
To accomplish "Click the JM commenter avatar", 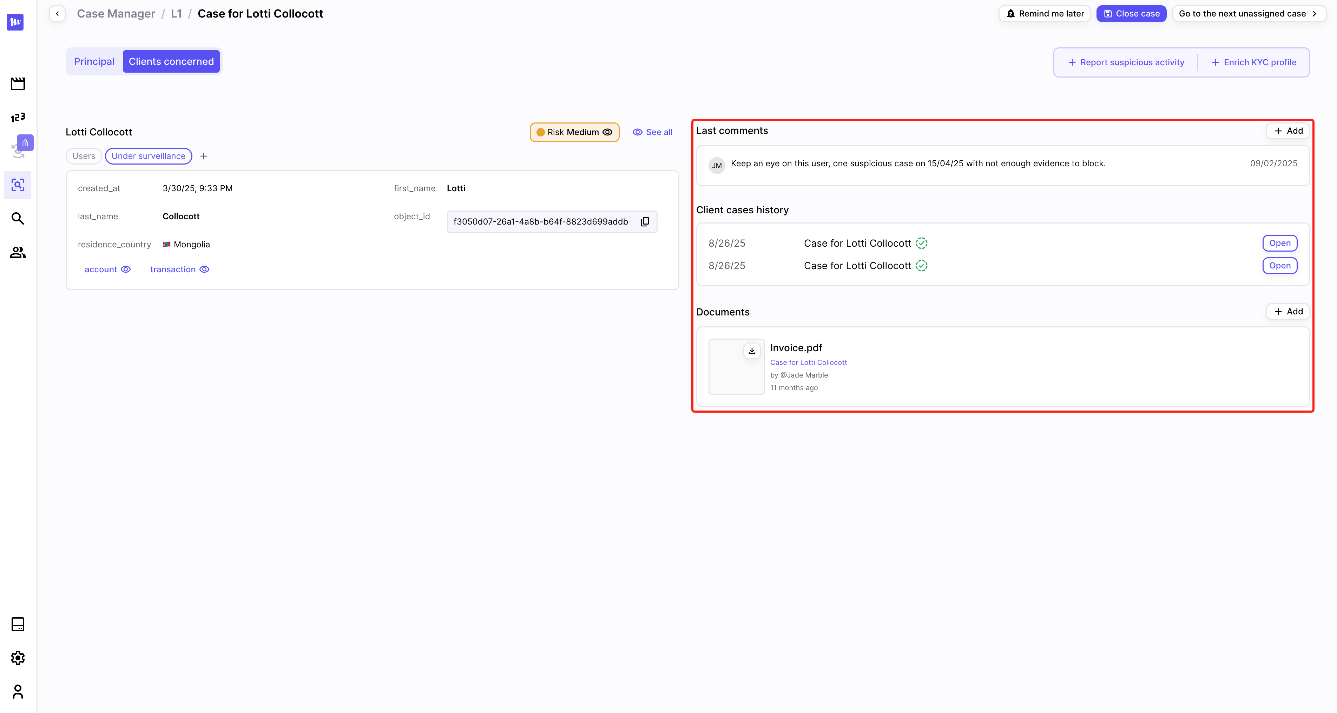I will [717, 165].
